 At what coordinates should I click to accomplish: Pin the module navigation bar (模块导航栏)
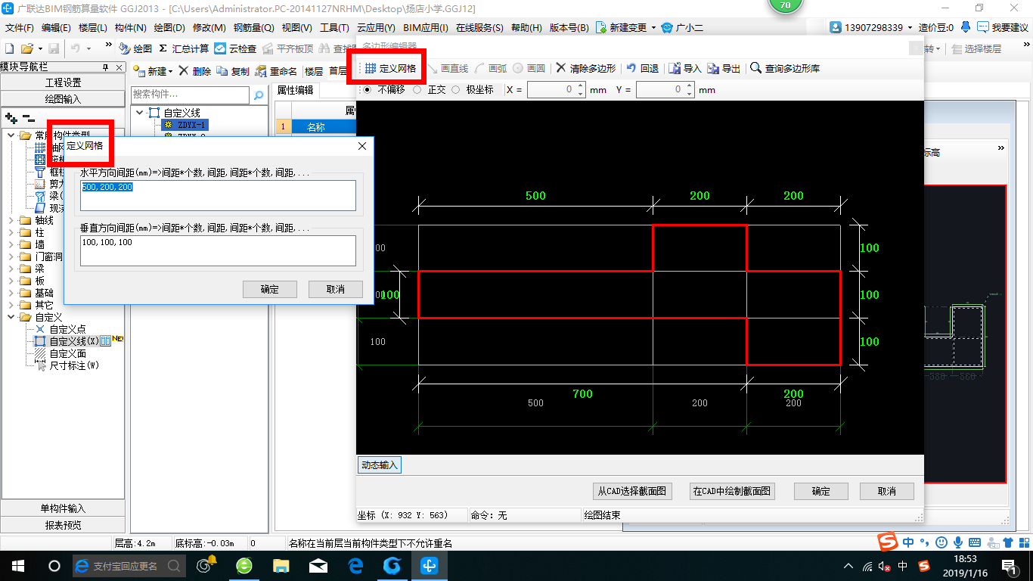click(x=105, y=67)
